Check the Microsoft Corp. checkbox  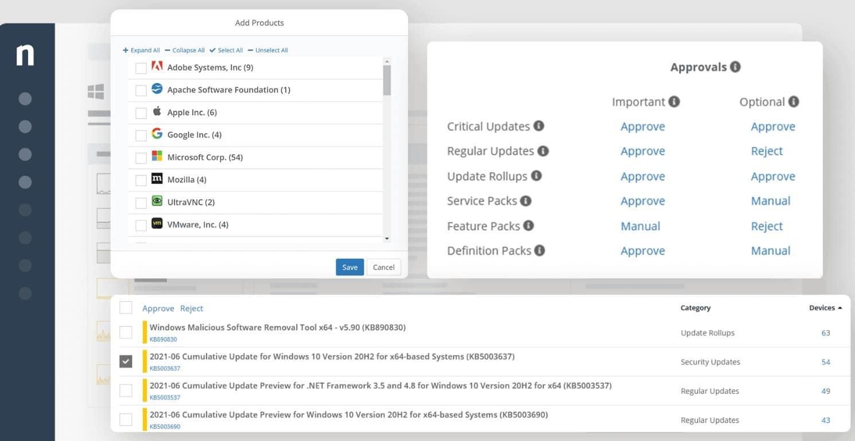(141, 158)
